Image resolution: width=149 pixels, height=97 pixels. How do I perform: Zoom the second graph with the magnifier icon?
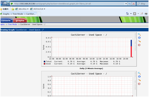click(x=139, y=73)
